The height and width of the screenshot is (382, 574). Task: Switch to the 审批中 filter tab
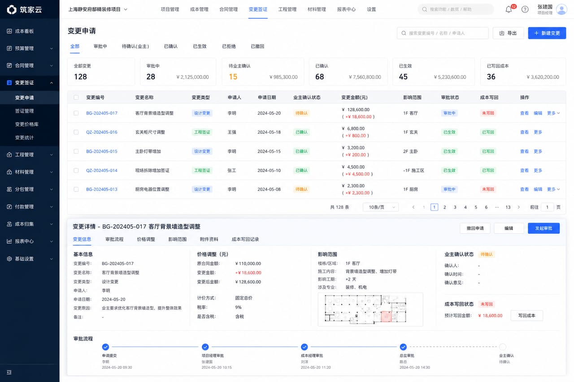pos(100,46)
